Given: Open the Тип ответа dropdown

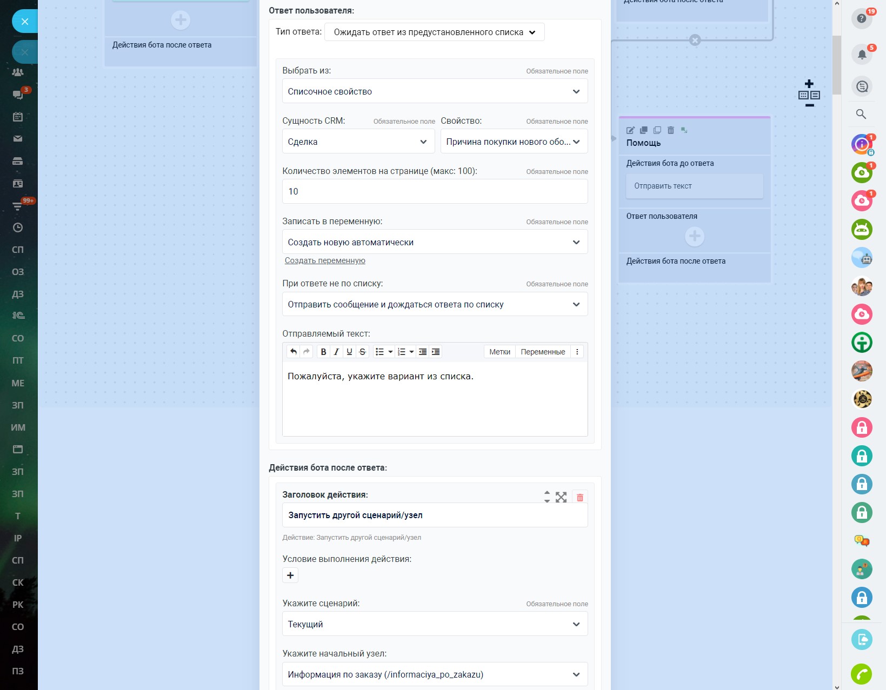Looking at the screenshot, I should (x=435, y=32).
